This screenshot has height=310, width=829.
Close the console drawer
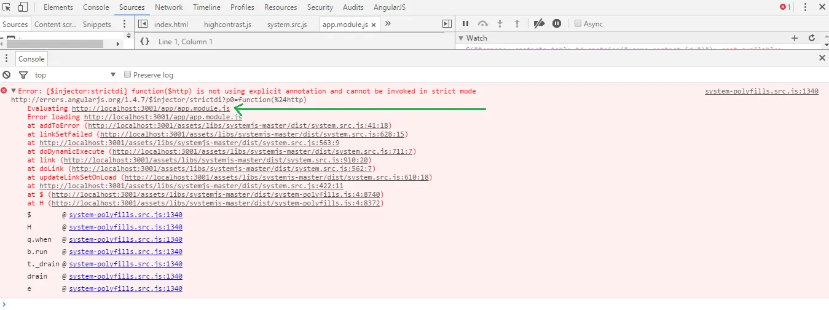pyautogui.click(x=822, y=58)
